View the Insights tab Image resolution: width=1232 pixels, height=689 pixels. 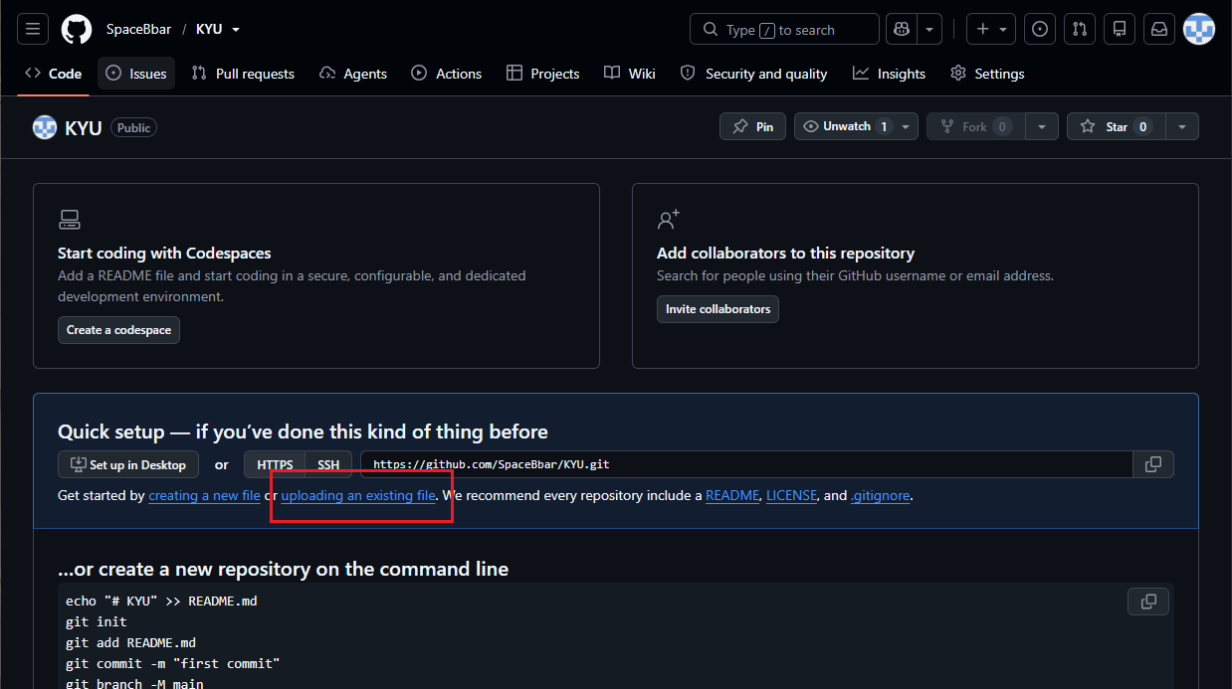pos(889,74)
